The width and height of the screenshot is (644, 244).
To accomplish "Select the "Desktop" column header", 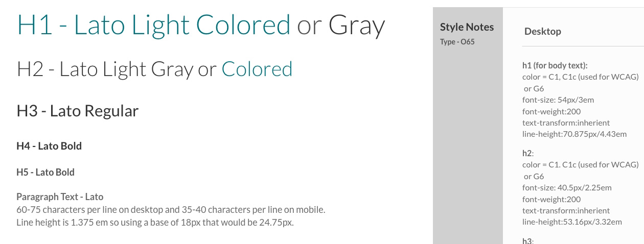I will point(542,31).
